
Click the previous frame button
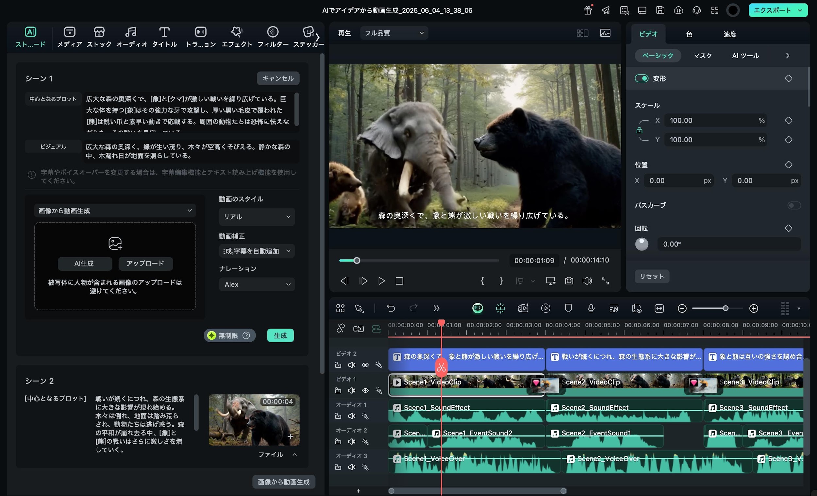point(344,281)
